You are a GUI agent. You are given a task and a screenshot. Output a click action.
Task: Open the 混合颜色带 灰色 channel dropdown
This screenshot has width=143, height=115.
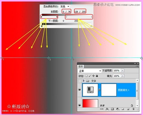[x=65, y=7]
